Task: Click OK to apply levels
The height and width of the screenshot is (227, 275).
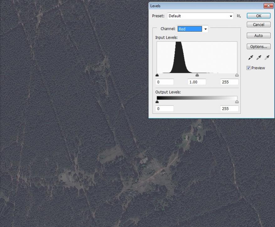Action: click(x=258, y=16)
